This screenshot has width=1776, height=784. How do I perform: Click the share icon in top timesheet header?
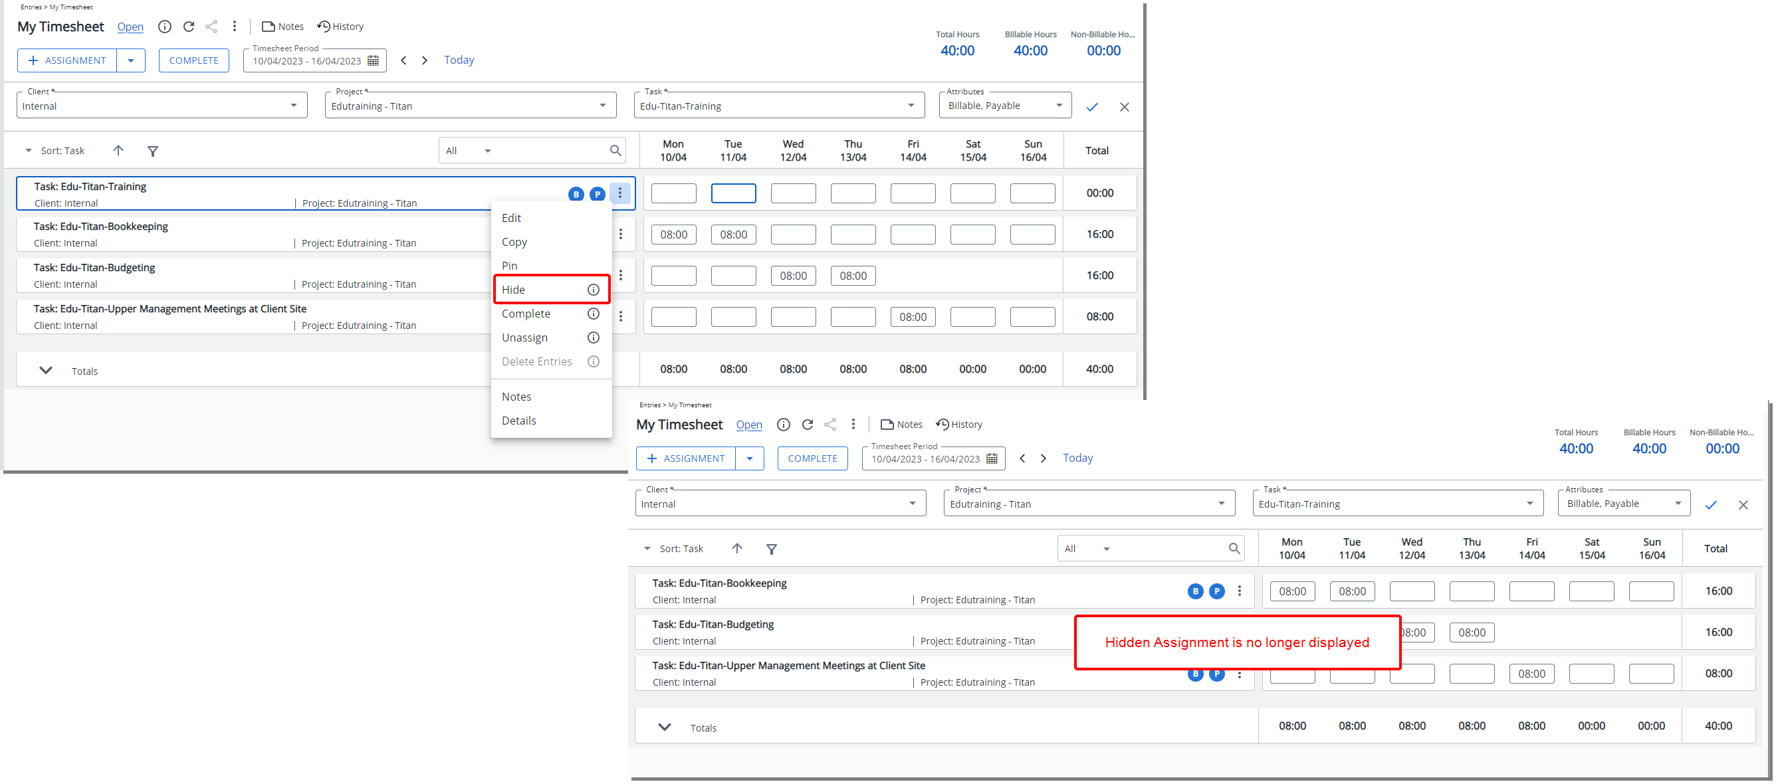point(211,26)
